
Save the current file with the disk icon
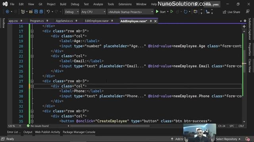click(x=36, y=12)
